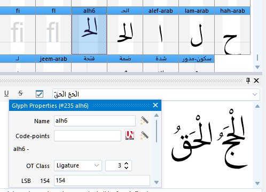266x192 pixels.
Task: Click the شدة glyph header
Action: click(x=161, y=59)
